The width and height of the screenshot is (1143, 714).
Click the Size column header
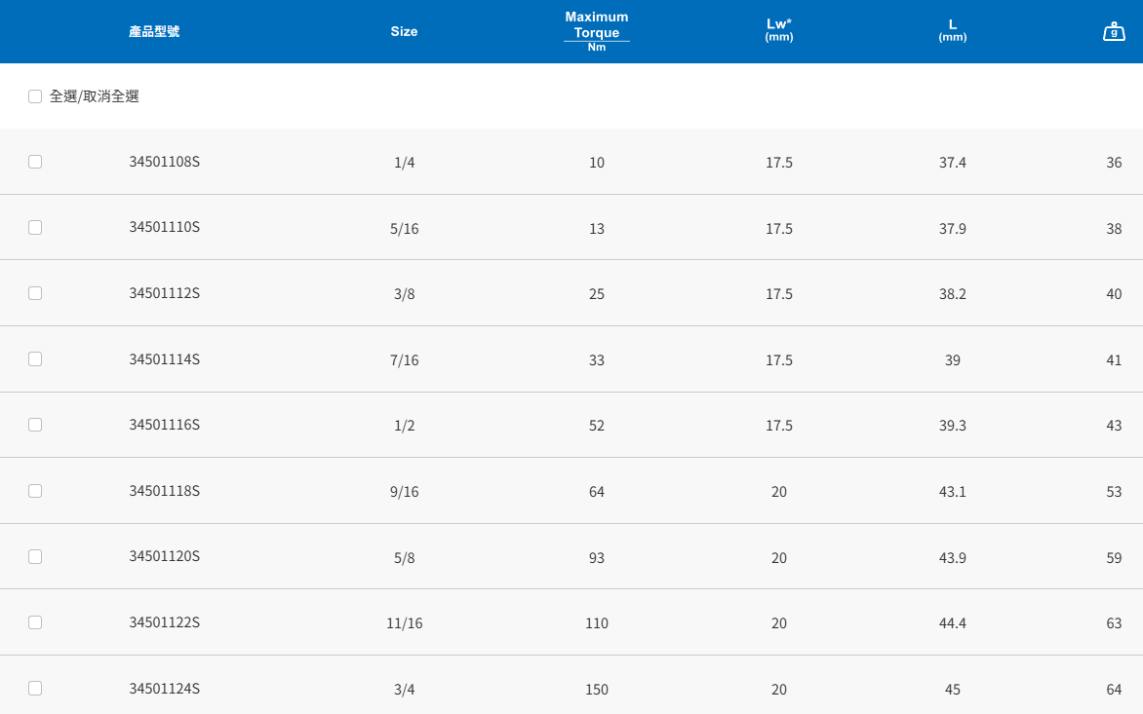[404, 32]
